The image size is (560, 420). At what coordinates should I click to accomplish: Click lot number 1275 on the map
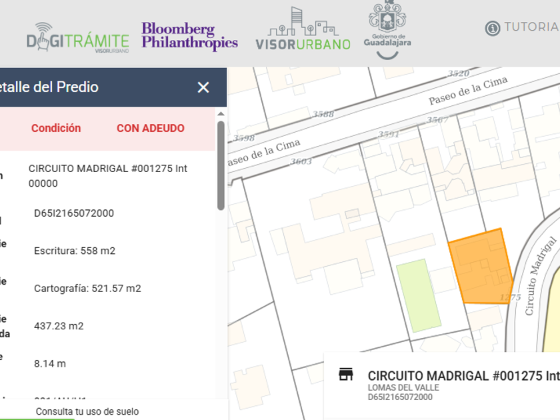pos(511,297)
